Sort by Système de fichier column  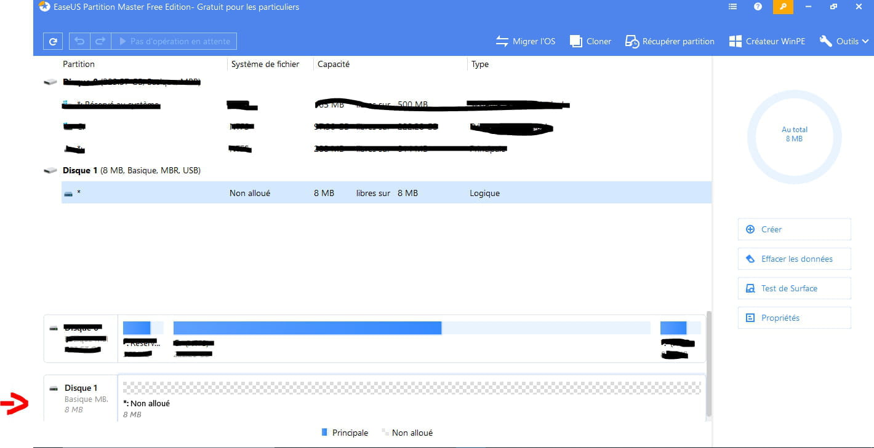click(265, 64)
